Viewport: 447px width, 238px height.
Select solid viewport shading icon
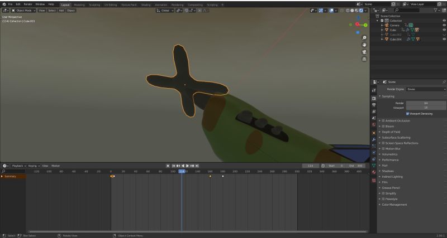tap(352, 11)
